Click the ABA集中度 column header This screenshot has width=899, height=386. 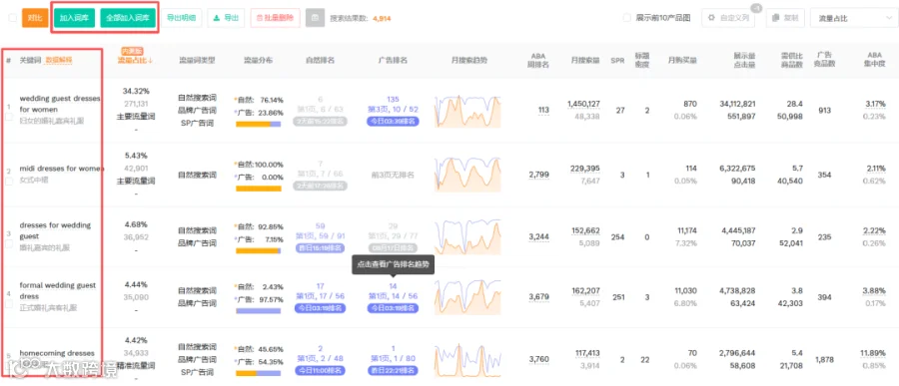874,60
